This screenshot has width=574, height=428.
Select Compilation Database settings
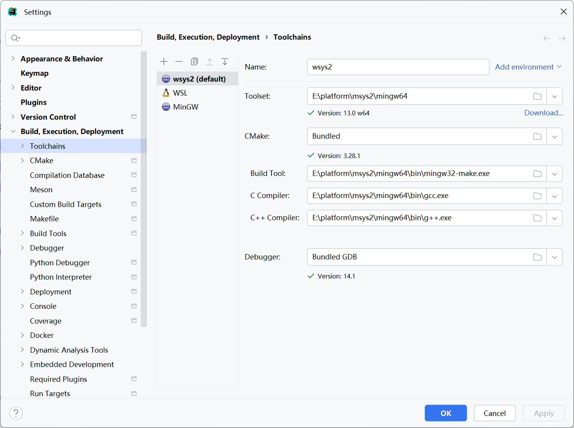coord(67,175)
